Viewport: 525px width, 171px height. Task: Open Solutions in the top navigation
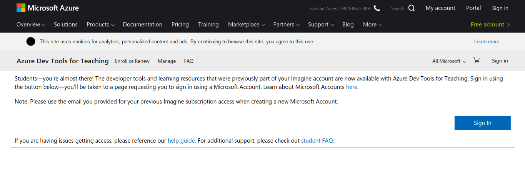[65, 25]
